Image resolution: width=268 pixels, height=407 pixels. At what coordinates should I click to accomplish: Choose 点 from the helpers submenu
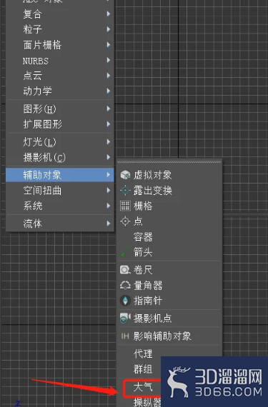170,221
